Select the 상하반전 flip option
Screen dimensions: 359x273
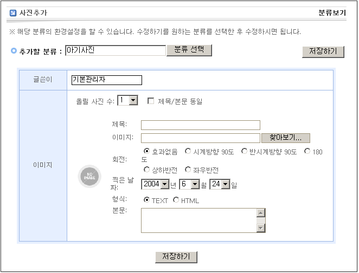tap(146, 170)
